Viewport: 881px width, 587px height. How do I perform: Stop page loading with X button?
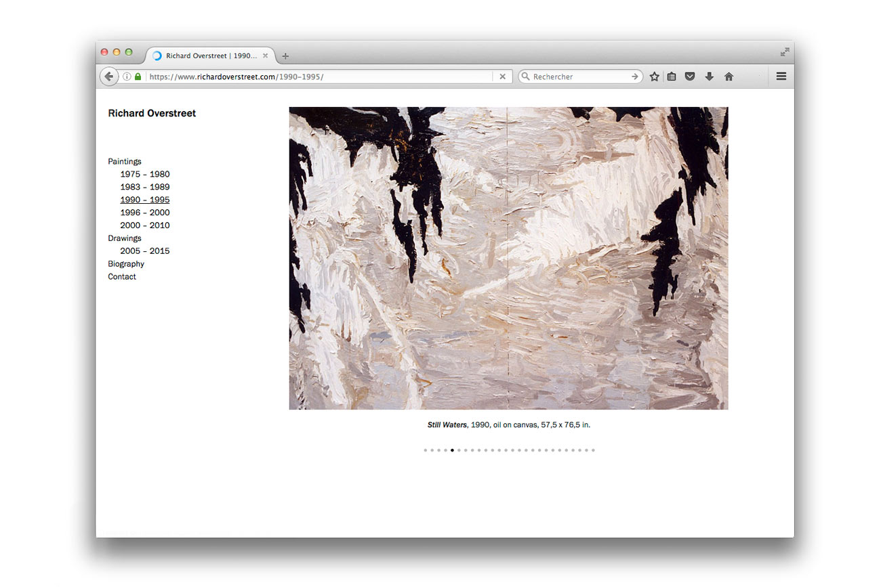click(x=502, y=77)
